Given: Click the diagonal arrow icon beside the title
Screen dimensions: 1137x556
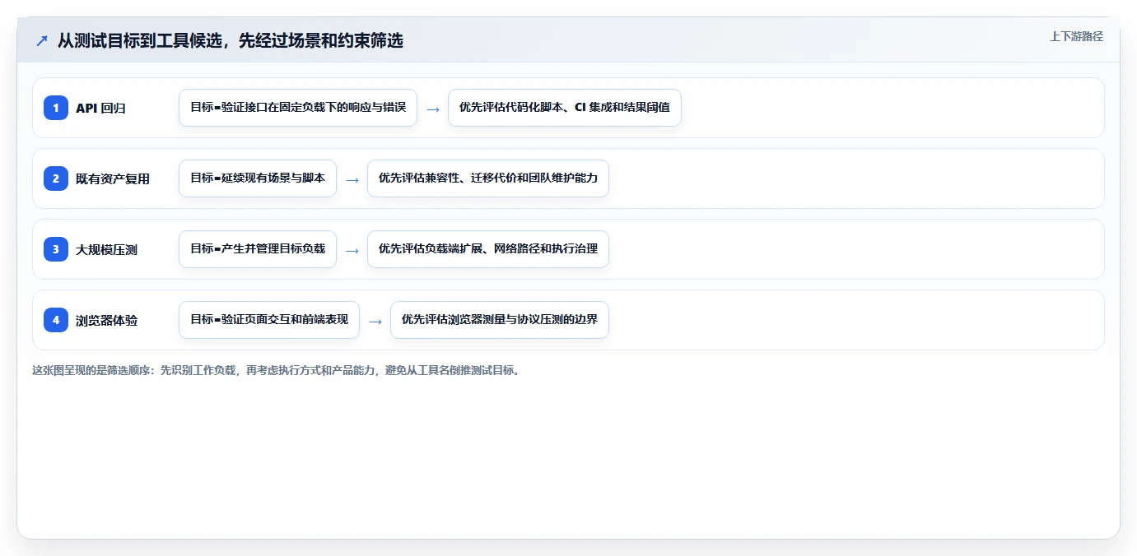Looking at the screenshot, I should coord(42,40).
